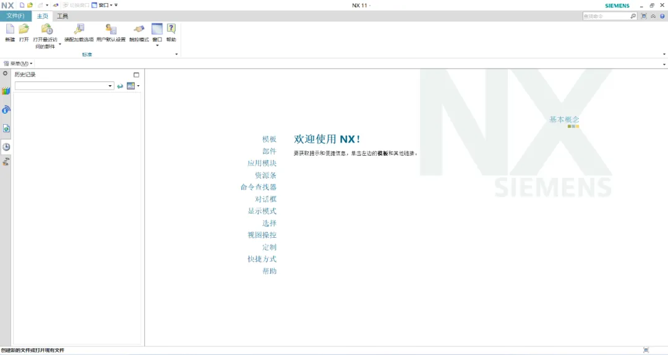Open the HD3D tools sidebar icon
This screenshot has width=668, height=355.
pos(6,110)
